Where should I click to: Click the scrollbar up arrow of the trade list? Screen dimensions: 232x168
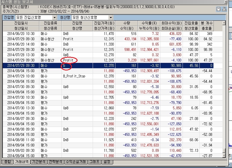click(x=224, y=23)
